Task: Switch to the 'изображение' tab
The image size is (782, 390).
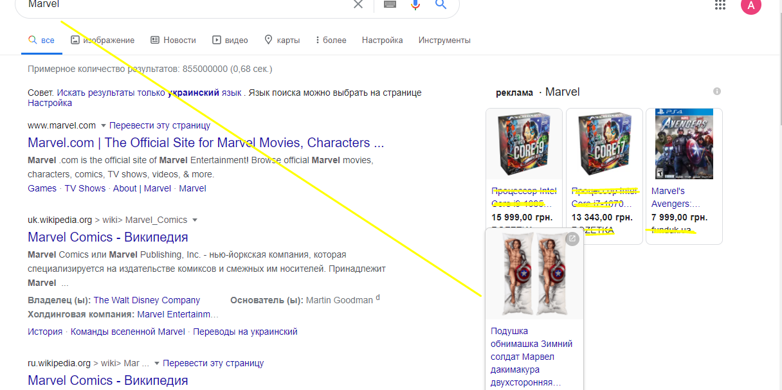Action: 103,40
